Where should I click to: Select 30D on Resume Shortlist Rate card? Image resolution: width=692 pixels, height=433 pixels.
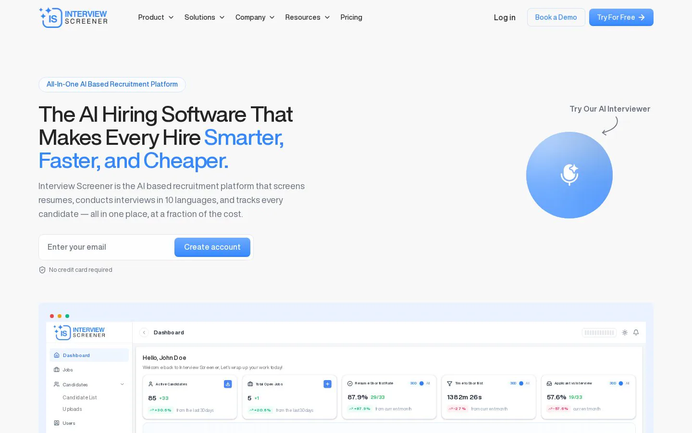click(413, 383)
